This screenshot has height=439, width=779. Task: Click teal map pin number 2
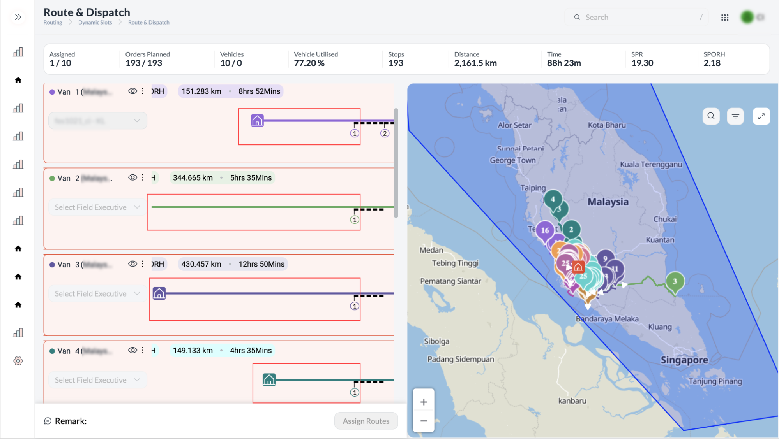(x=571, y=230)
